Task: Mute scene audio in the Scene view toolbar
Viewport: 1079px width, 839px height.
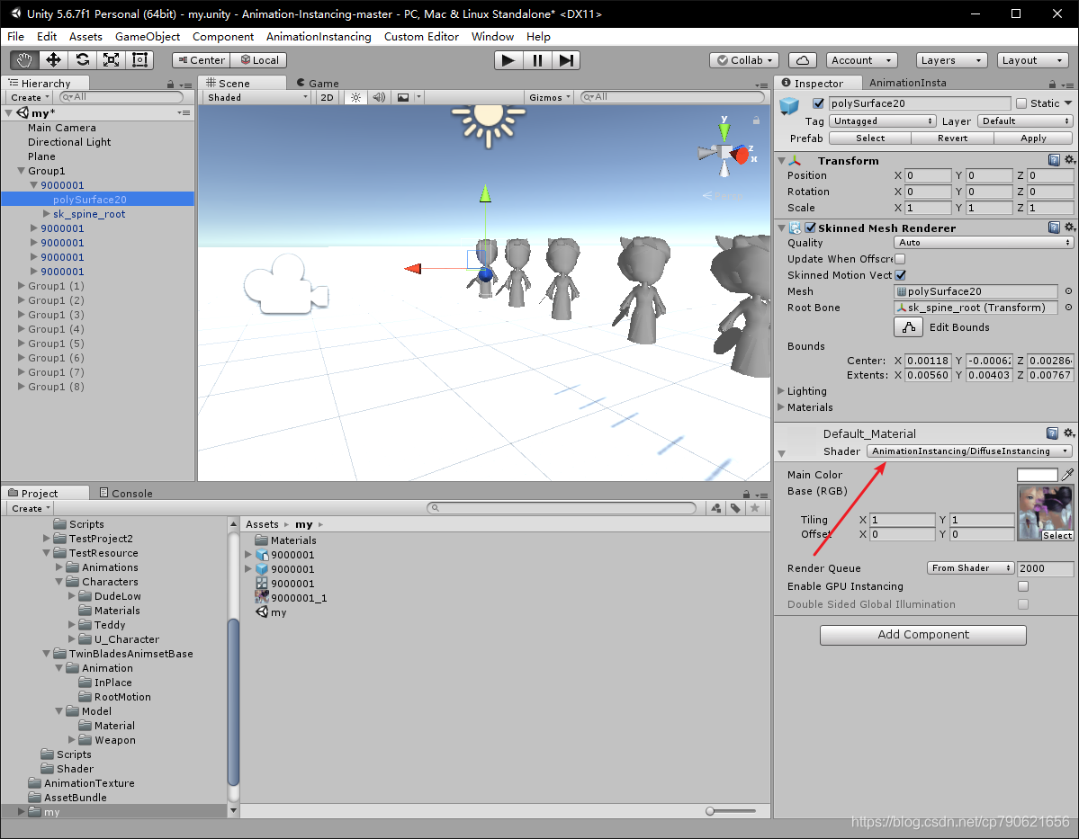Action: tap(378, 97)
